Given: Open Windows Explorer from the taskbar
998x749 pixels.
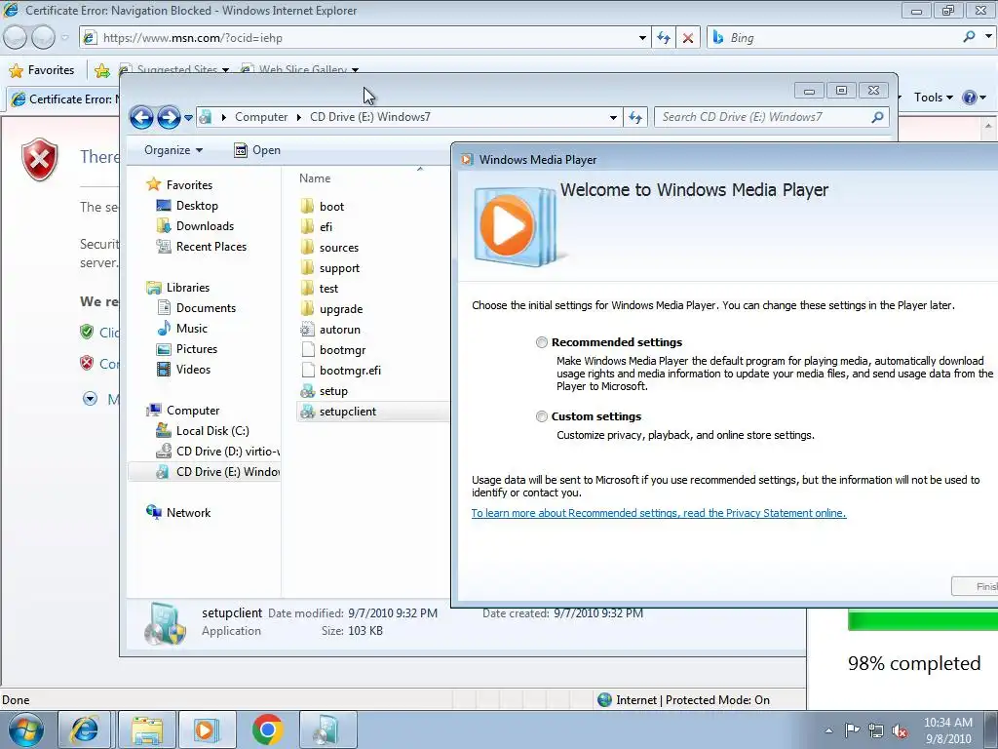Looking at the screenshot, I should pyautogui.click(x=146, y=729).
